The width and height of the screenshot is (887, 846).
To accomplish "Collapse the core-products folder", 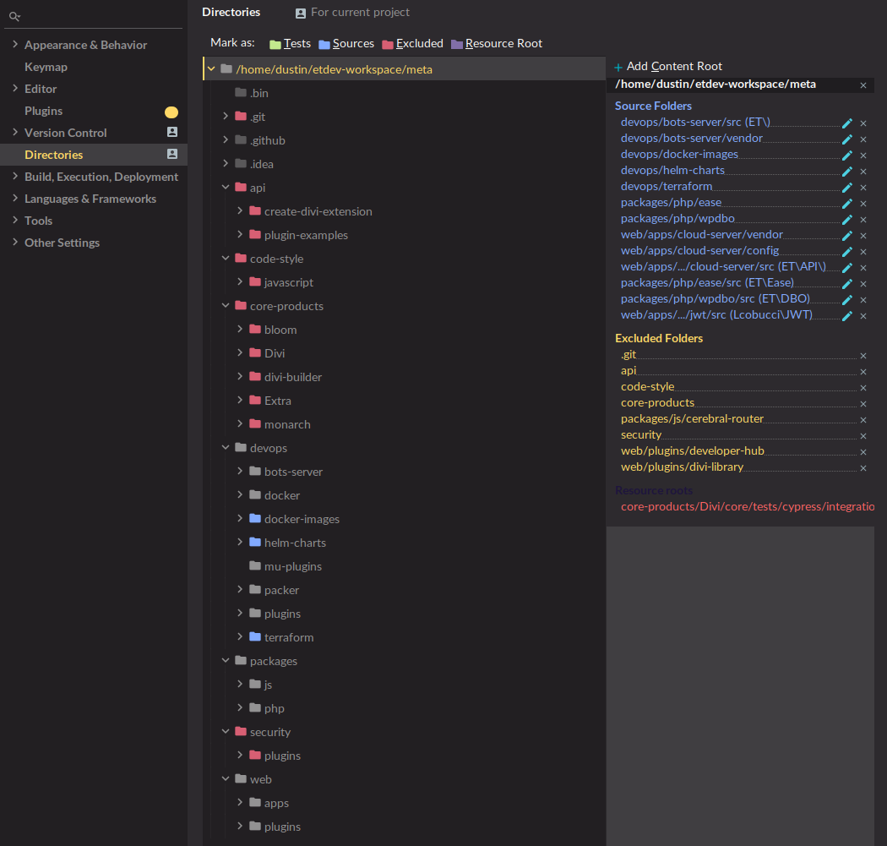I will (x=226, y=306).
